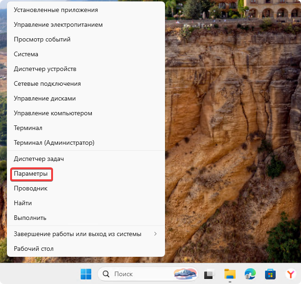Click the magnifier icon in the taskbar search

point(106,274)
